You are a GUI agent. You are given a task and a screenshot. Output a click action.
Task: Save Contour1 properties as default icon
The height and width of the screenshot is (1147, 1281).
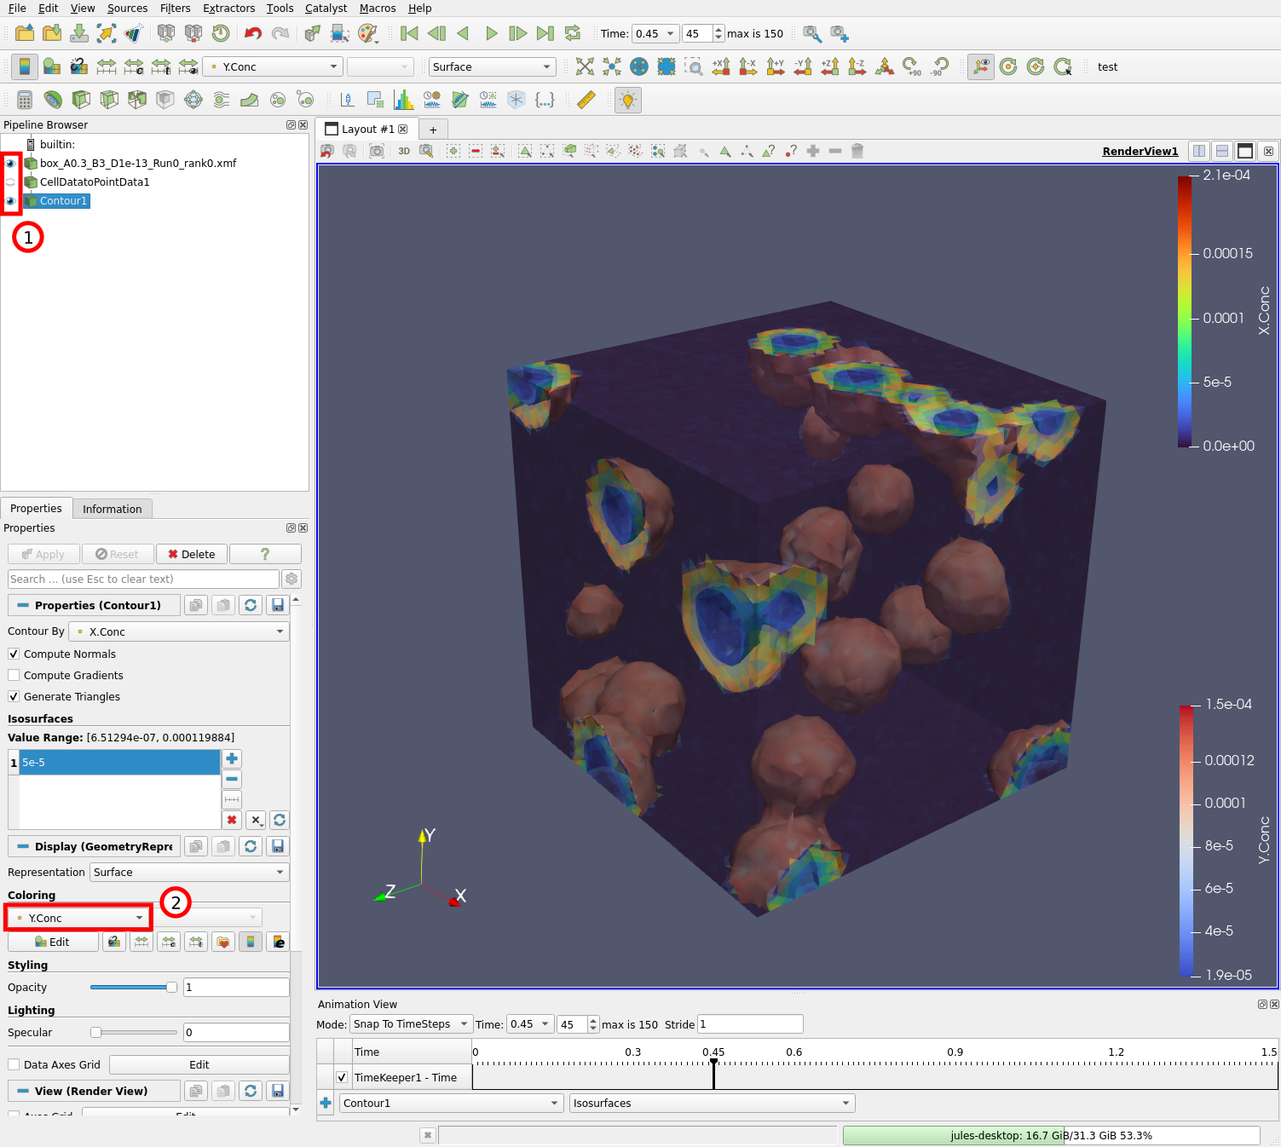pos(277,605)
